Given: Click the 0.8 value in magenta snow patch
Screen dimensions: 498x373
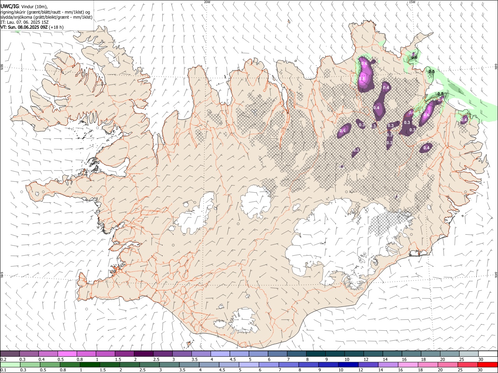Looking at the screenshot, I should pyautogui.click(x=362, y=78).
